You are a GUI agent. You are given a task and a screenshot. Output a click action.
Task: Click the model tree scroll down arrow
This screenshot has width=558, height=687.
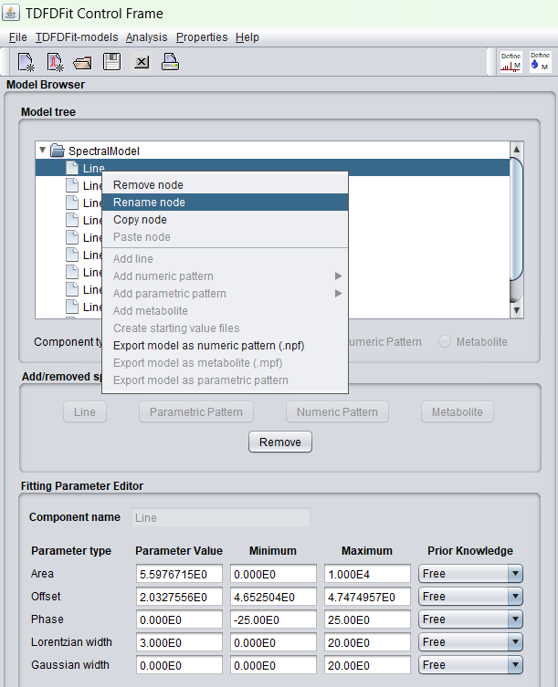click(516, 310)
